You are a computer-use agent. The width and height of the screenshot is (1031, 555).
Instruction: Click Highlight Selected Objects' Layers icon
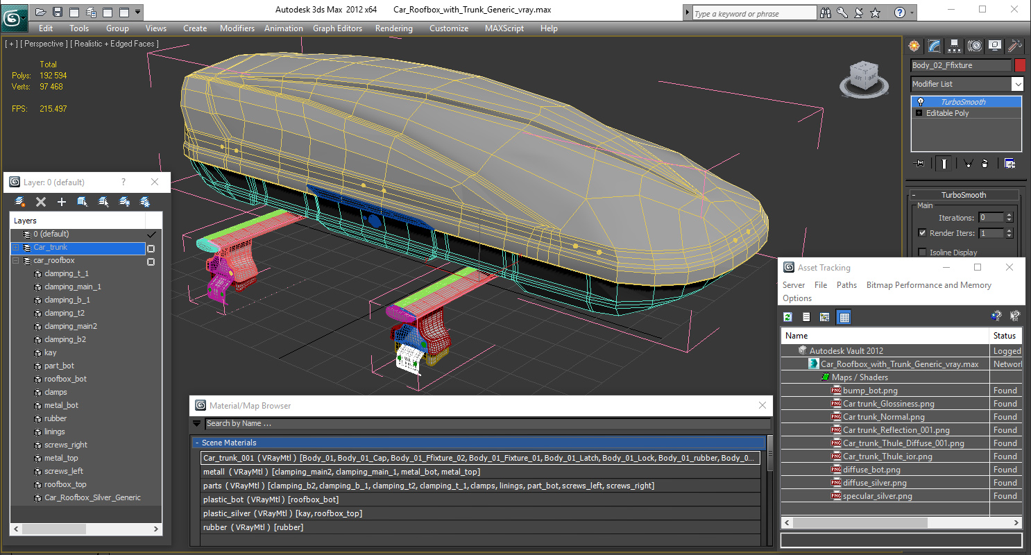tap(103, 202)
